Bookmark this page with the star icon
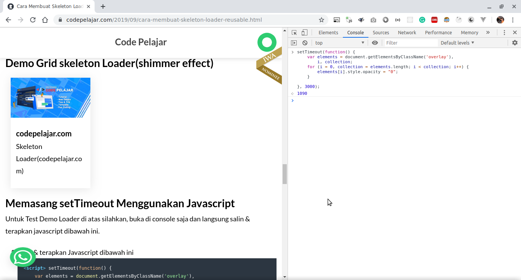Screen dimensions: 521x280 (322, 20)
